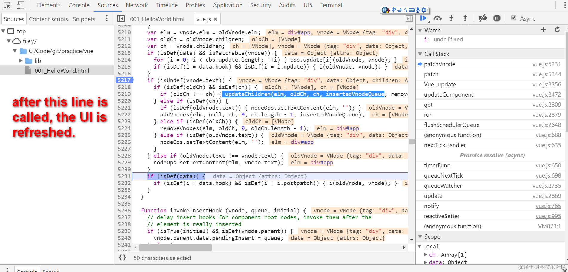Open the Network panel tab
This screenshot has height=272, width=568.
[x=137, y=5]
